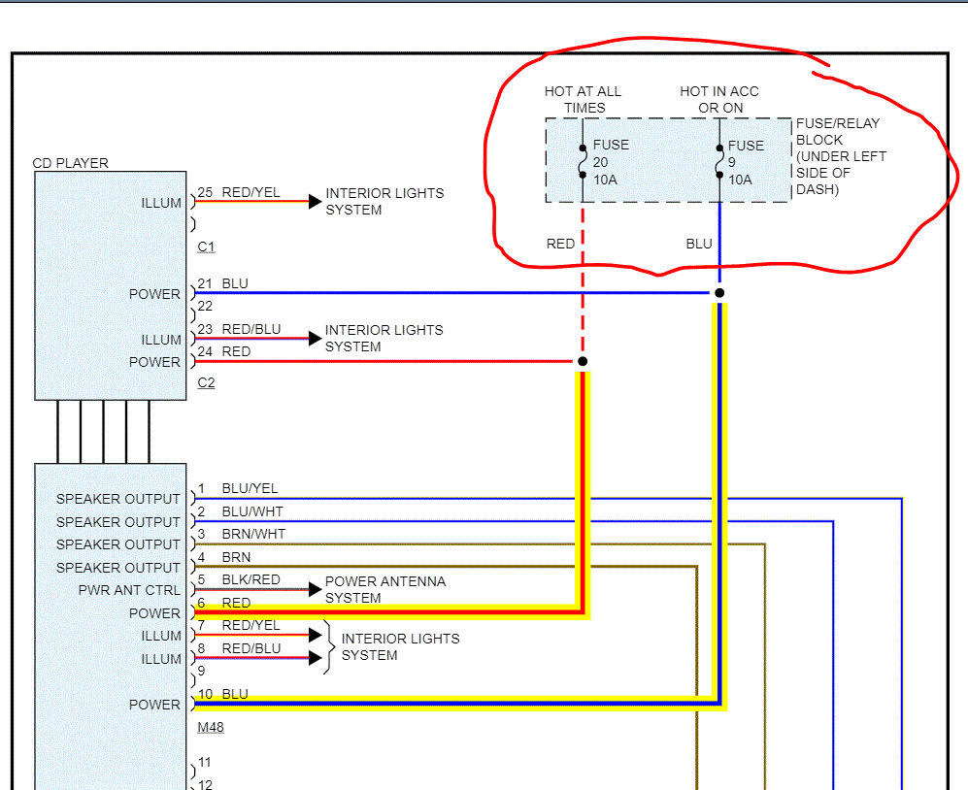Click the pin 11 number below M48

point(204,763)
